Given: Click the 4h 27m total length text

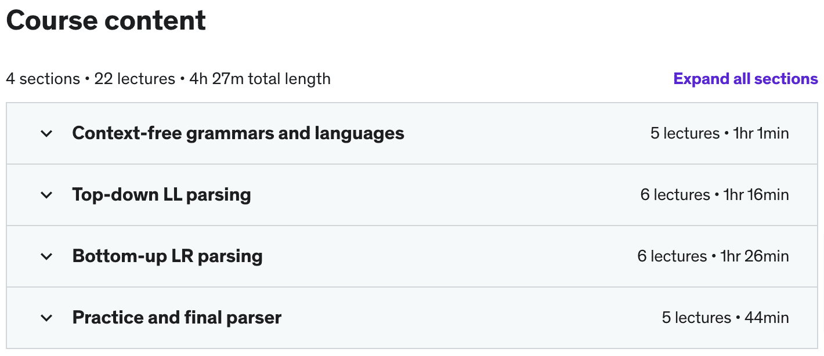Looking at the screenshot, I should coord(260,79).
